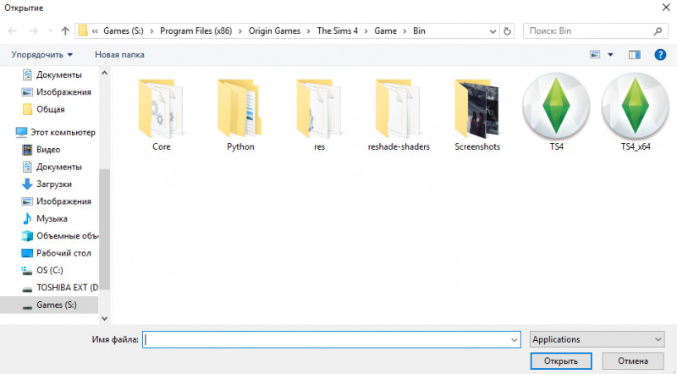
Task: Open the recent locations dropdown arrow
Action: tap(51, 31)
